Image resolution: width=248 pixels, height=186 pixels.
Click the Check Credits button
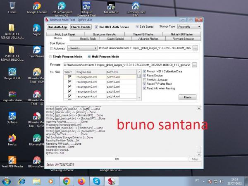81,27
